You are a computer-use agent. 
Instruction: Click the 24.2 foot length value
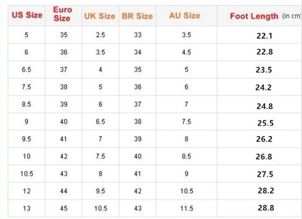[264, 88]
